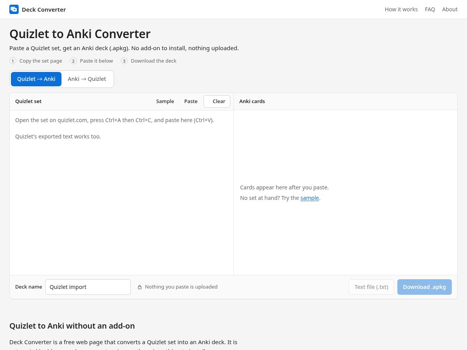Click "Download the deck" step text
Image resolution: width=467 pixels, height=350 pixels.
[x=154, y=61]
